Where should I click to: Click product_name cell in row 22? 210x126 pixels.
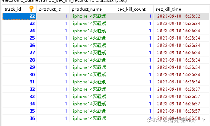(x=92, y=16)
